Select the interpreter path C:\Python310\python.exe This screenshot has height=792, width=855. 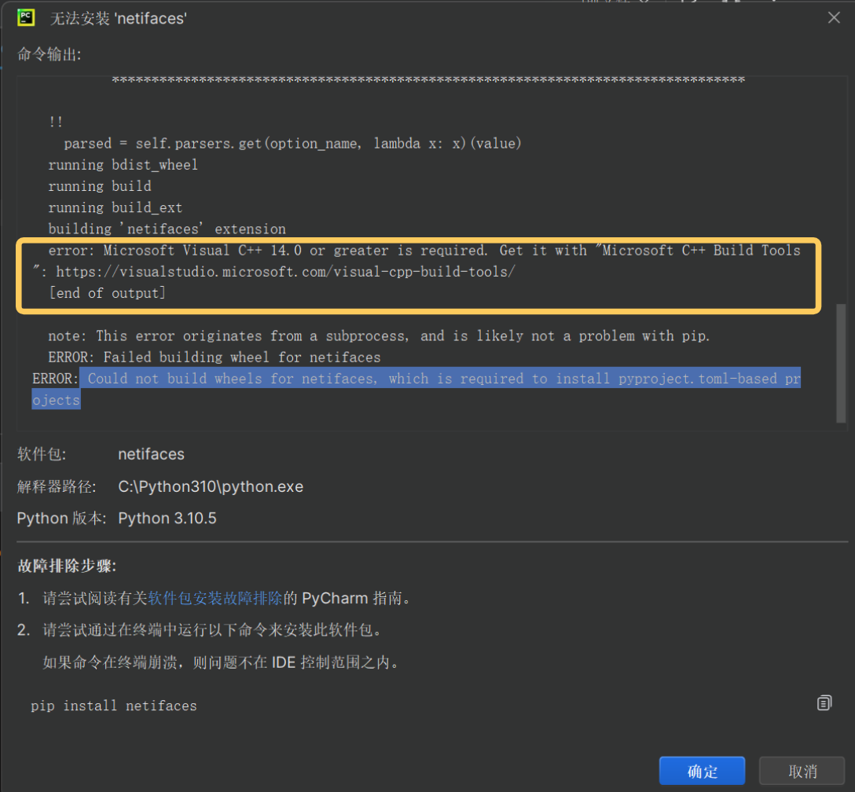pos(211,486)
